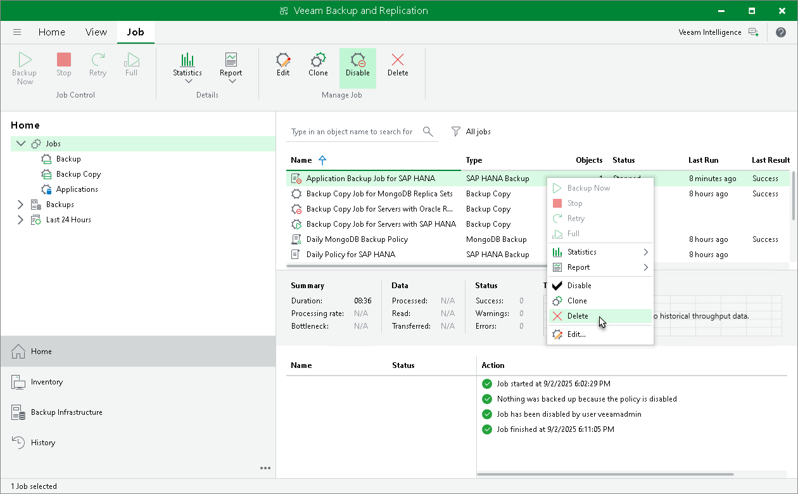Switch to the View ribbon tab
Screen dimensions: 798x494
point(96,32)
